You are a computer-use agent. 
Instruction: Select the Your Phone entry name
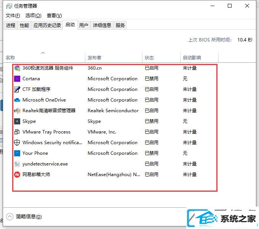(35, 153)
